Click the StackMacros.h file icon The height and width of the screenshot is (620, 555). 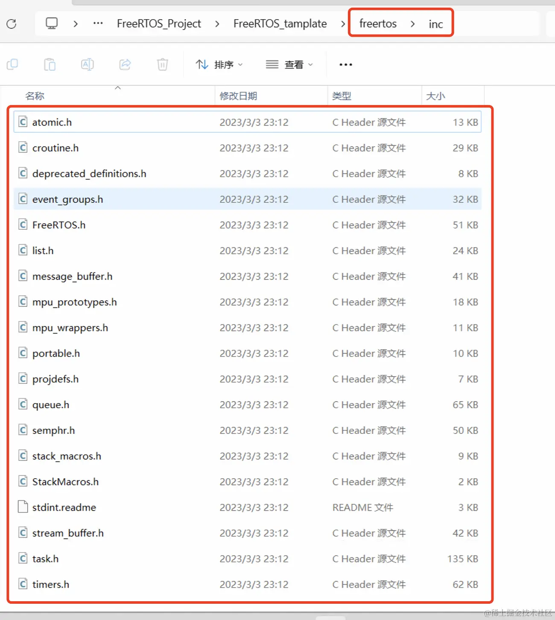click(x=23, y=481)
